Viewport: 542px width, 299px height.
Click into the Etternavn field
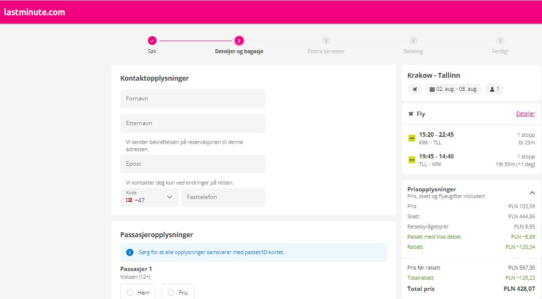(193, 123)
